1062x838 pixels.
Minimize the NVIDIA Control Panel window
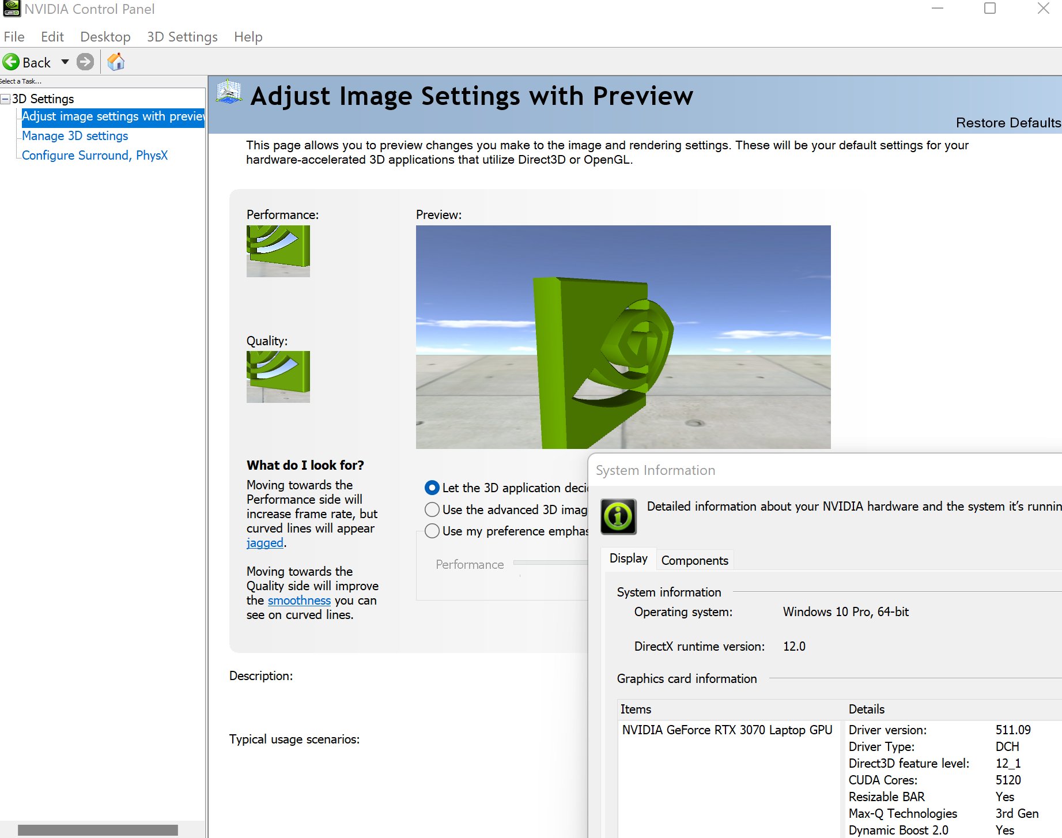tap(938, 9)
